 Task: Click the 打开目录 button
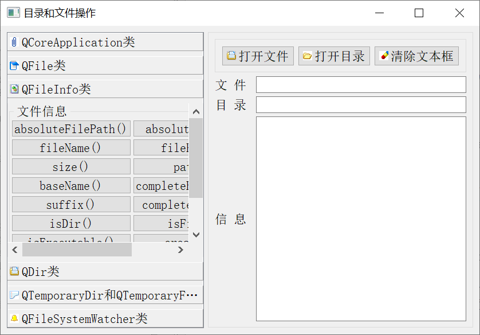[334, 56]
